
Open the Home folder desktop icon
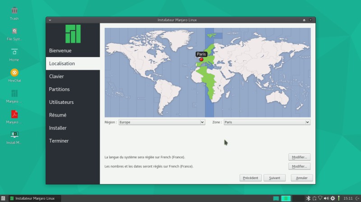pos(14,52)
